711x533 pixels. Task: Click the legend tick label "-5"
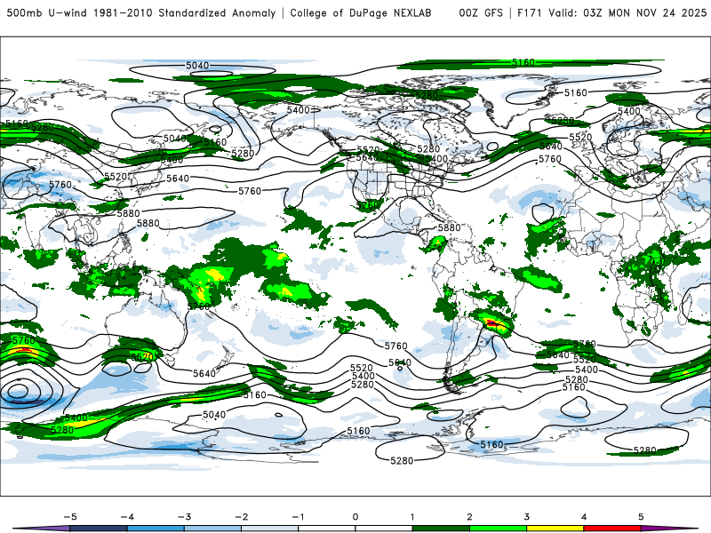(x=70, y=517)
